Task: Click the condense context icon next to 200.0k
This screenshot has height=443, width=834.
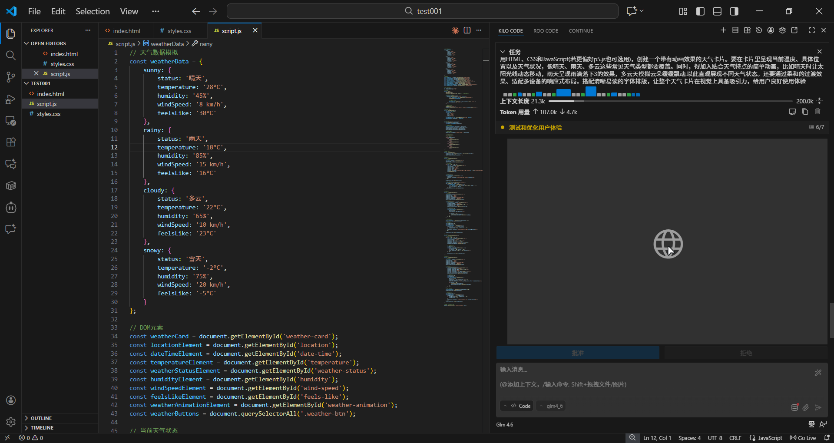Action: (820, 101)
